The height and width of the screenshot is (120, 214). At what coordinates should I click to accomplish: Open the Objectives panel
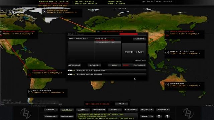[147, 116]
